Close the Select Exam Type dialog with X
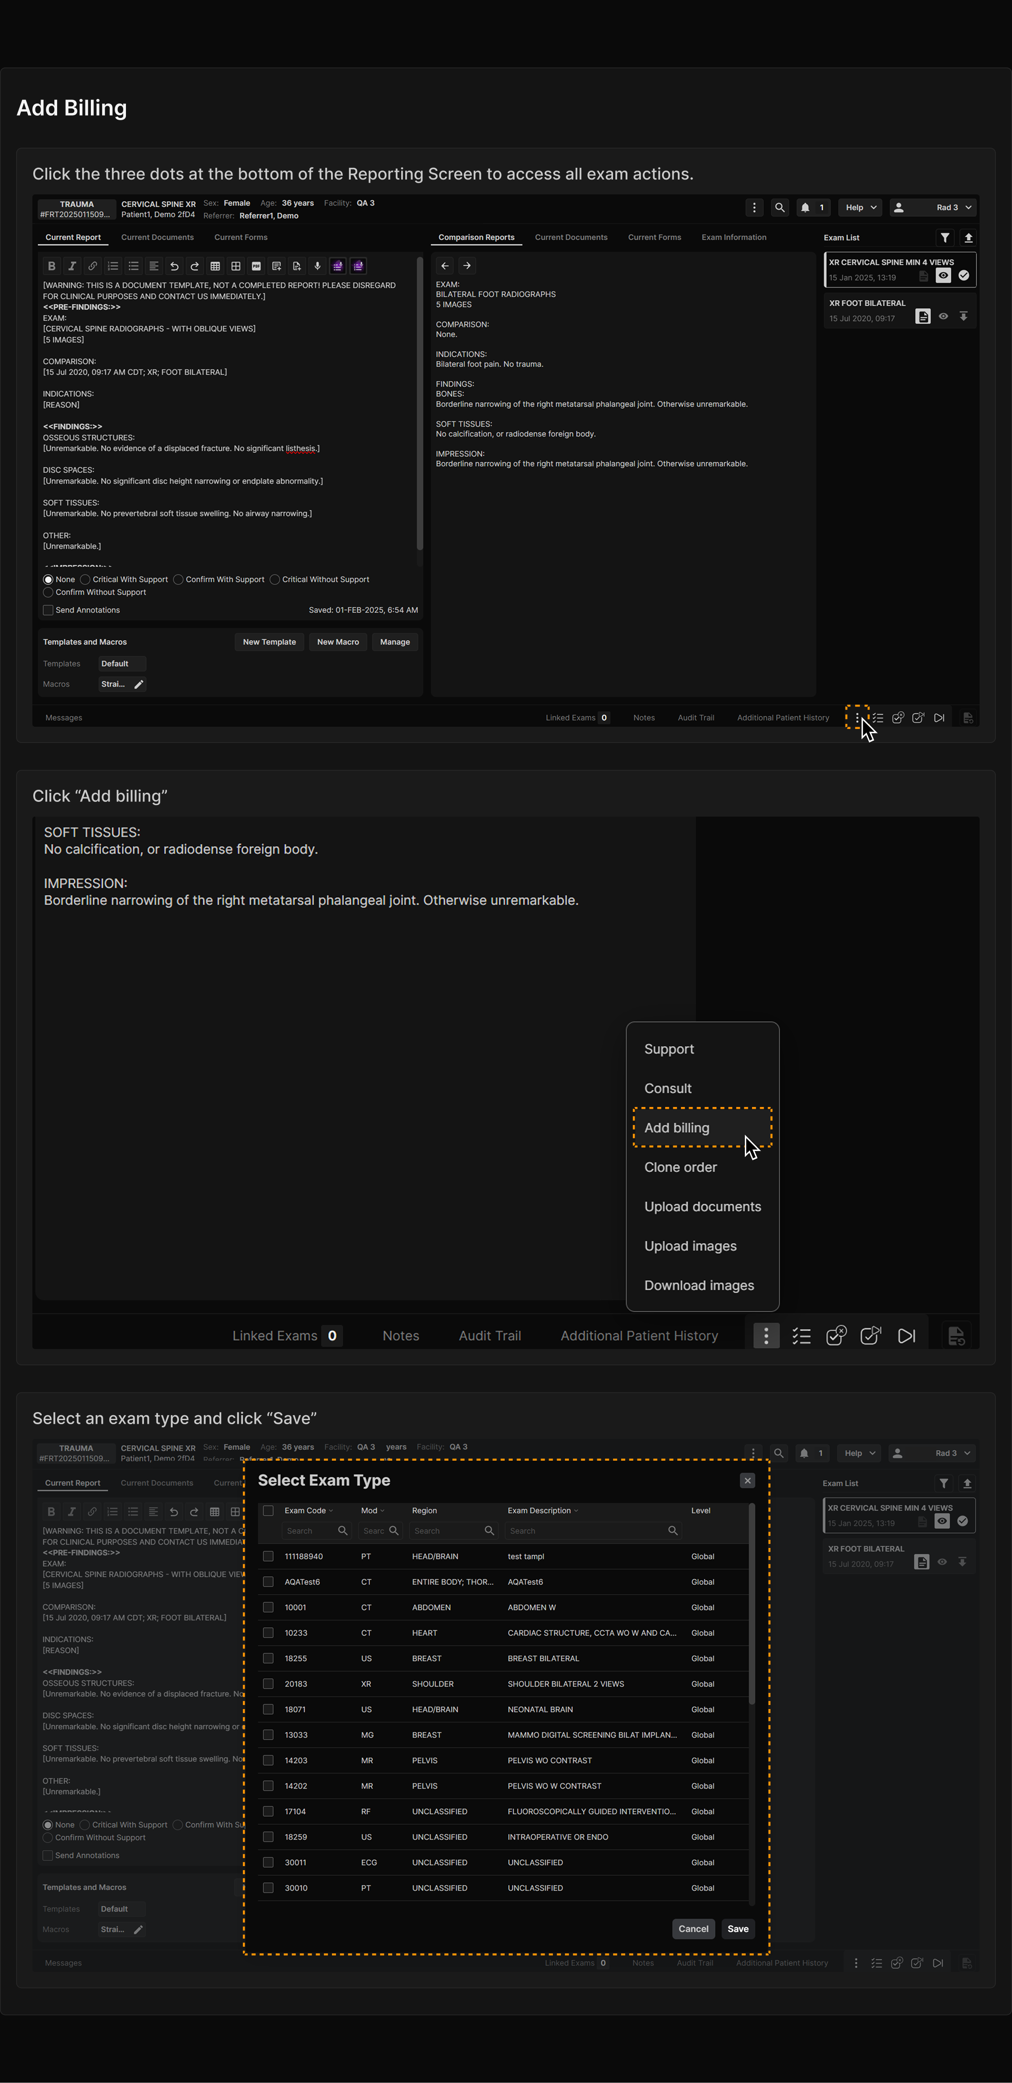1012x2083 pixels. [748, 1480]
